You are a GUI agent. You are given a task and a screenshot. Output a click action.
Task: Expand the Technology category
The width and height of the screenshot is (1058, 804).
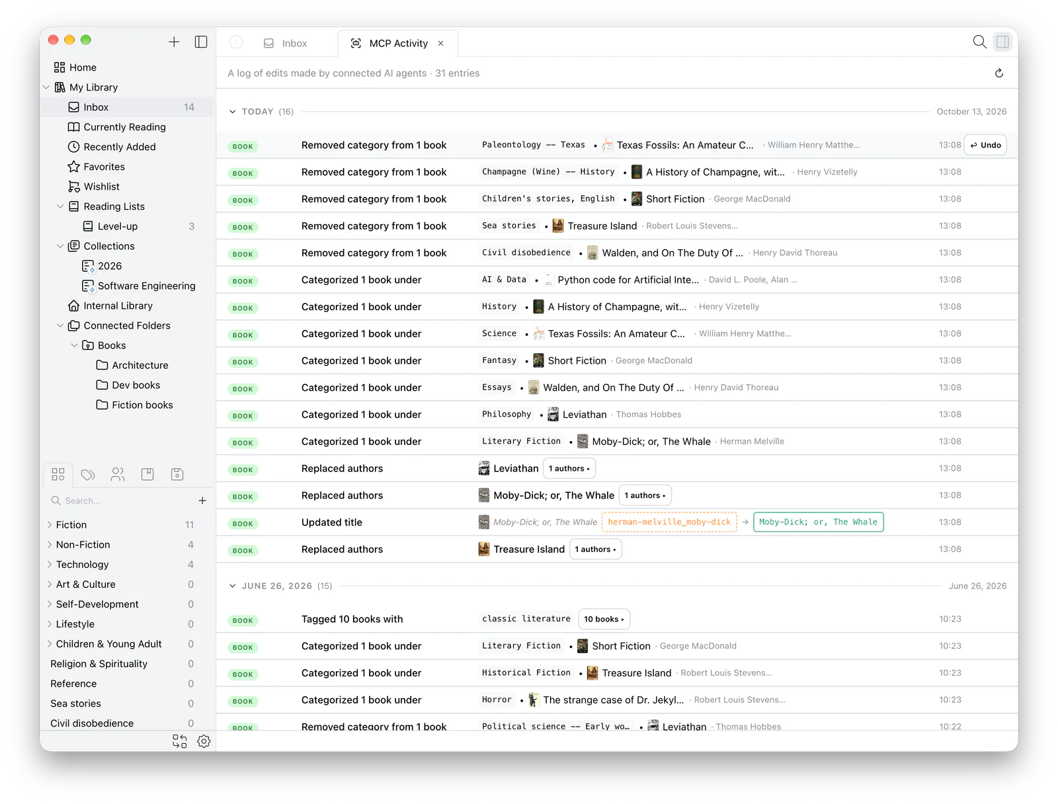[x=50, y=565]
